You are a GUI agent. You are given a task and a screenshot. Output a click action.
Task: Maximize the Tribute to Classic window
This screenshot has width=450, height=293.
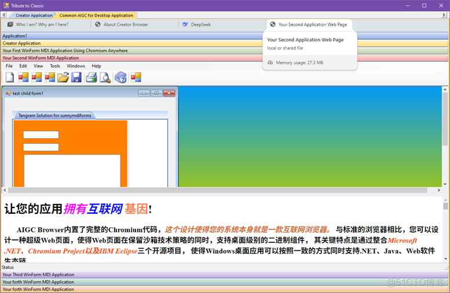[424, 5]
